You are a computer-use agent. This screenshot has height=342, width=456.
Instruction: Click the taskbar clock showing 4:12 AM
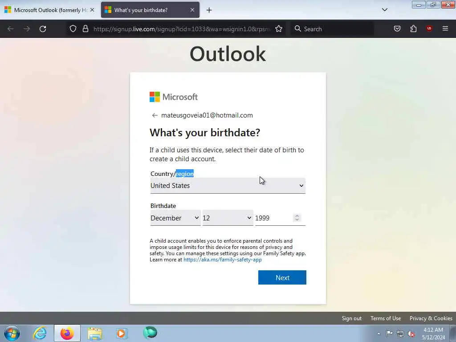(433, 334)
